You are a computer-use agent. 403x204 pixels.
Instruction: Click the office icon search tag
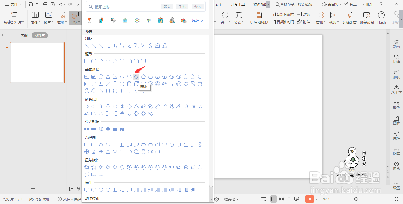(x=198, y=7)
